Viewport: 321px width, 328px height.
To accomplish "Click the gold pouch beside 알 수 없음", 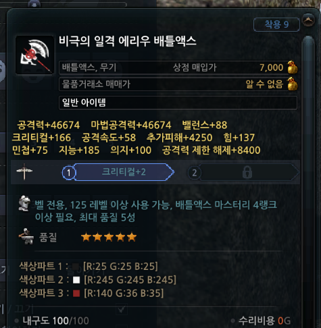I will (293, 84).
